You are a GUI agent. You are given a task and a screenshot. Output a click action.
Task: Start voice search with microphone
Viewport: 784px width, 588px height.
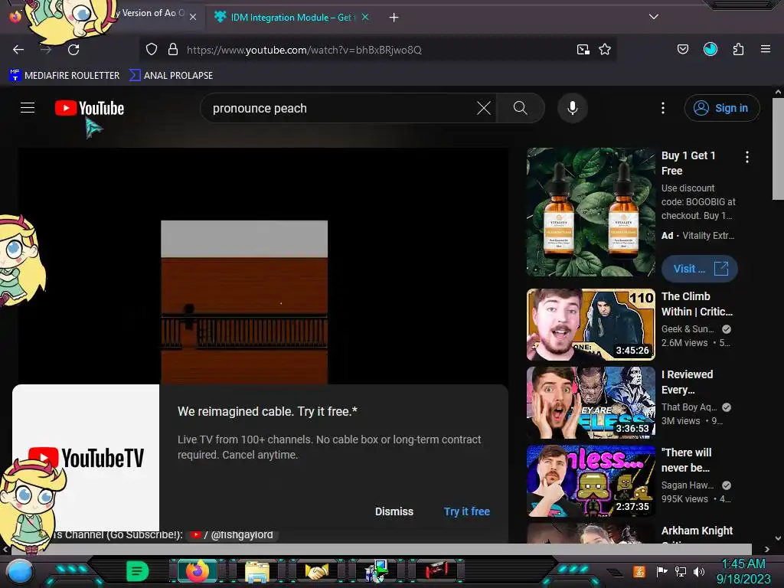pos(573,108)
